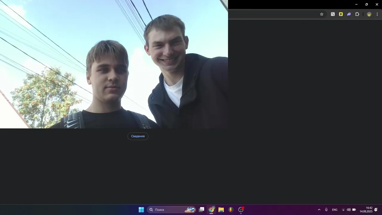This screenshot has width=382, height=215.
Task: Close the Chrome window
Action: (x=377, y=4)
